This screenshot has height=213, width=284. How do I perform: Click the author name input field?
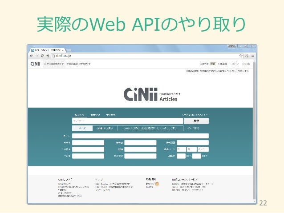(88, 143)
